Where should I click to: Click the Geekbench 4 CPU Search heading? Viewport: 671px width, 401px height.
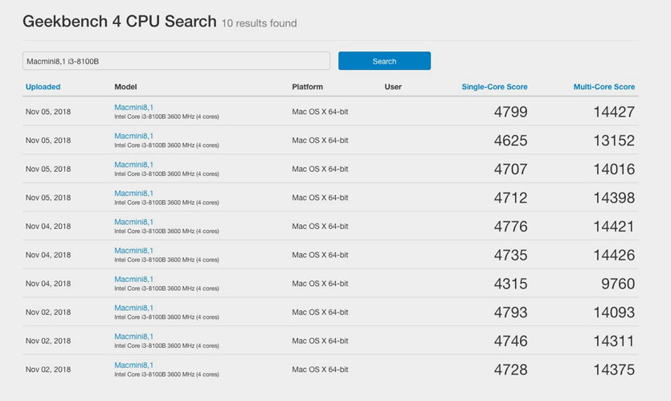click(120, 22)
